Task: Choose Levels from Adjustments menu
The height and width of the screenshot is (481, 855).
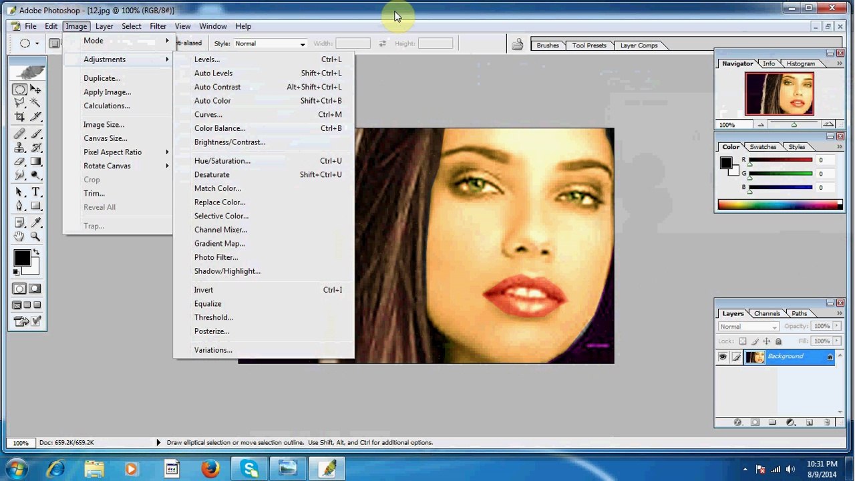Action: [x=264, y=59]
